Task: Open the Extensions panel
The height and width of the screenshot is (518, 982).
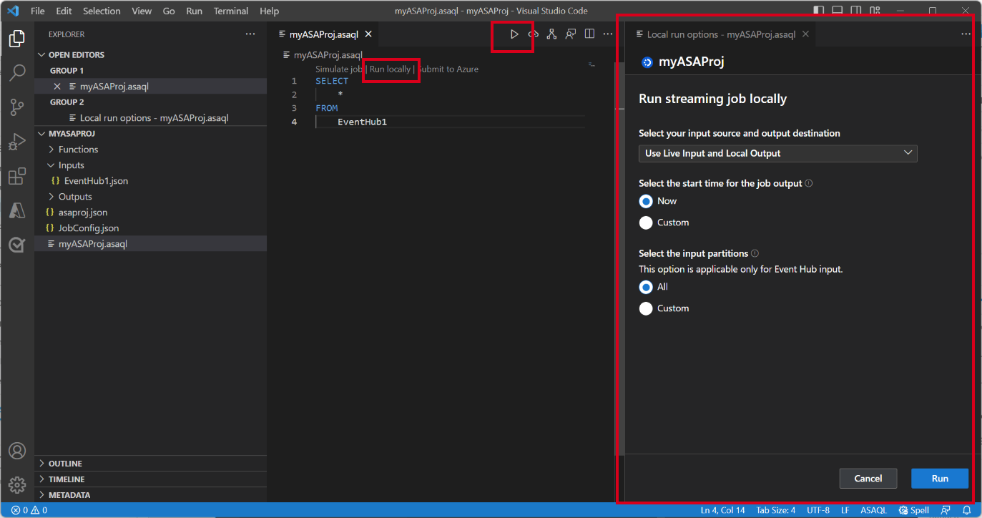Action: (17, 175)
